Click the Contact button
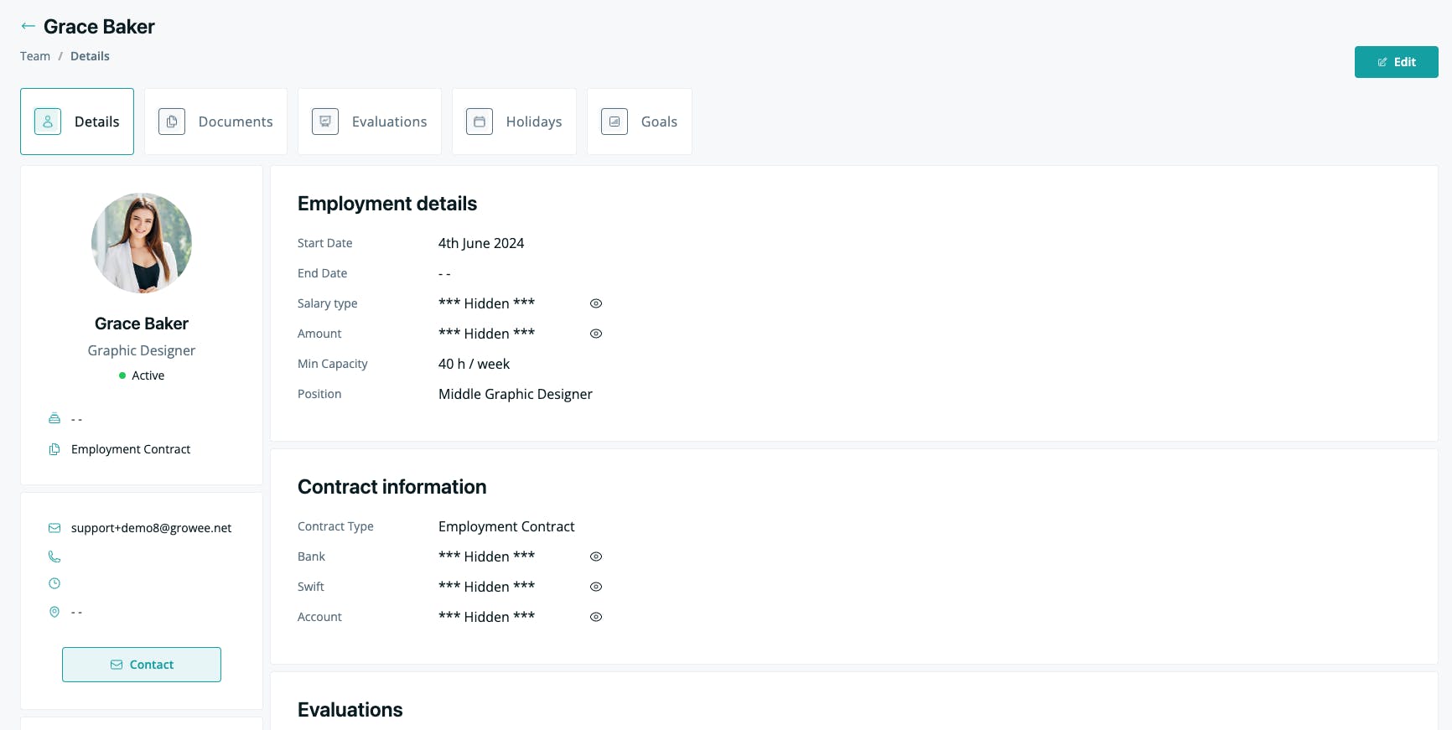Viewport: 1452px width, 730px height. [x=142, y=665]
